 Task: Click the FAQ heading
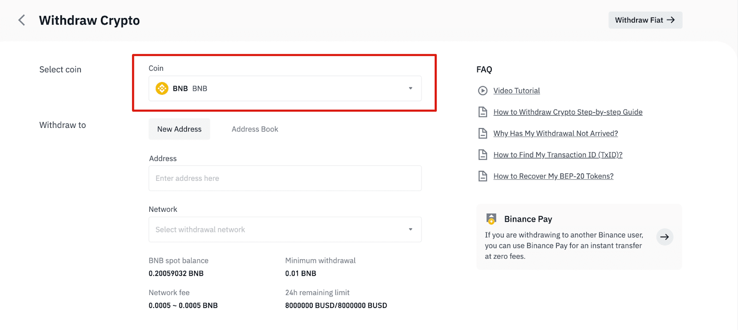tap(484, 69)
